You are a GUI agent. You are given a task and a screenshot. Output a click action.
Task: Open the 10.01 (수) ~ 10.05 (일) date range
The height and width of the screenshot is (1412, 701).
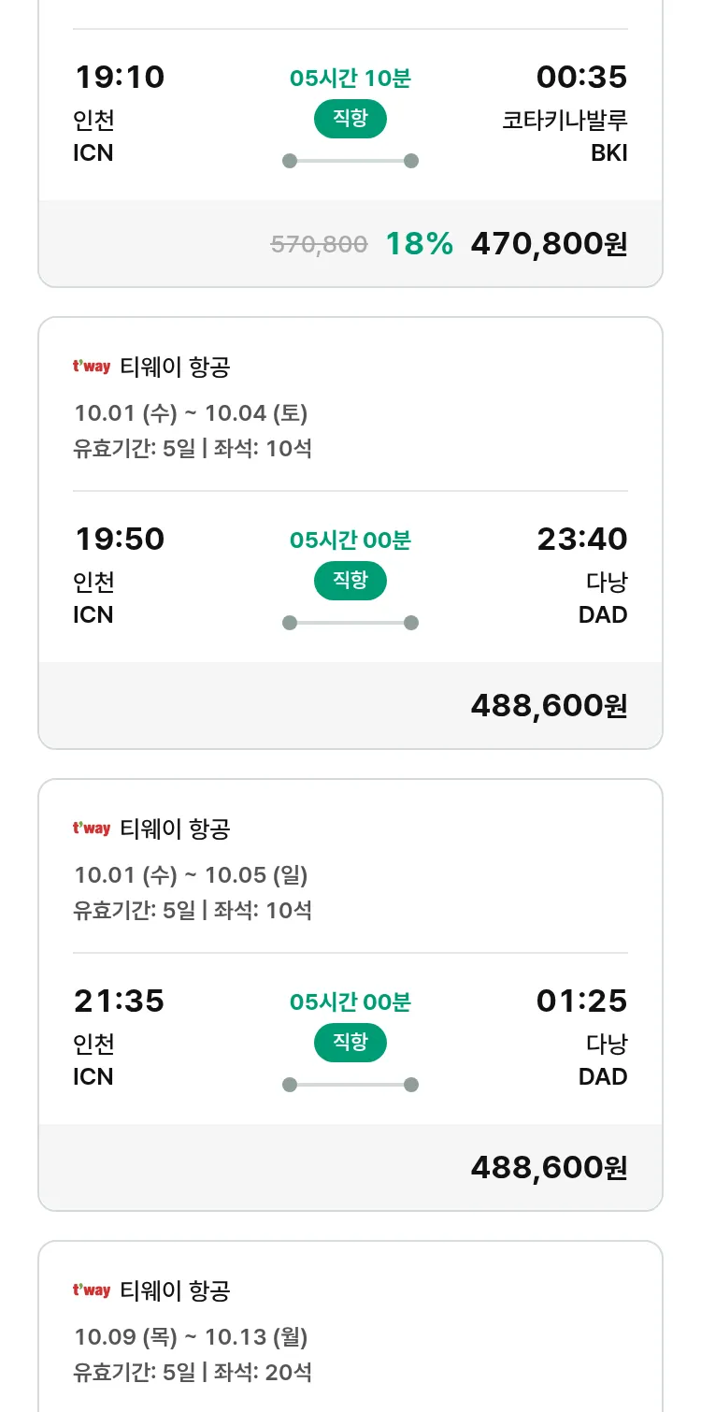click(x=191, y=874)
